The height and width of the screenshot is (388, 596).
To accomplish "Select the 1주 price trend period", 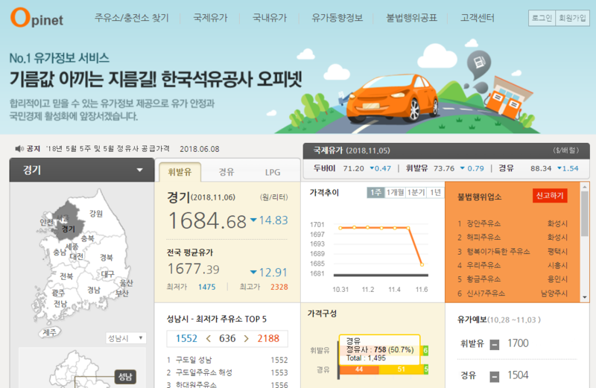I will pos(375,193).
